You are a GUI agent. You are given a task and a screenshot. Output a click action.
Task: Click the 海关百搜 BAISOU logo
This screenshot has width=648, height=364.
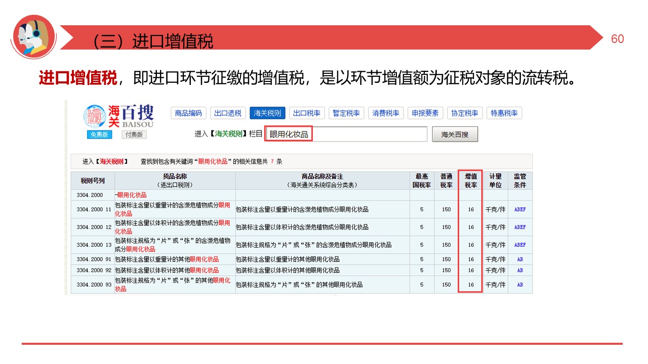pyautogui.click(x=118, y=116)
